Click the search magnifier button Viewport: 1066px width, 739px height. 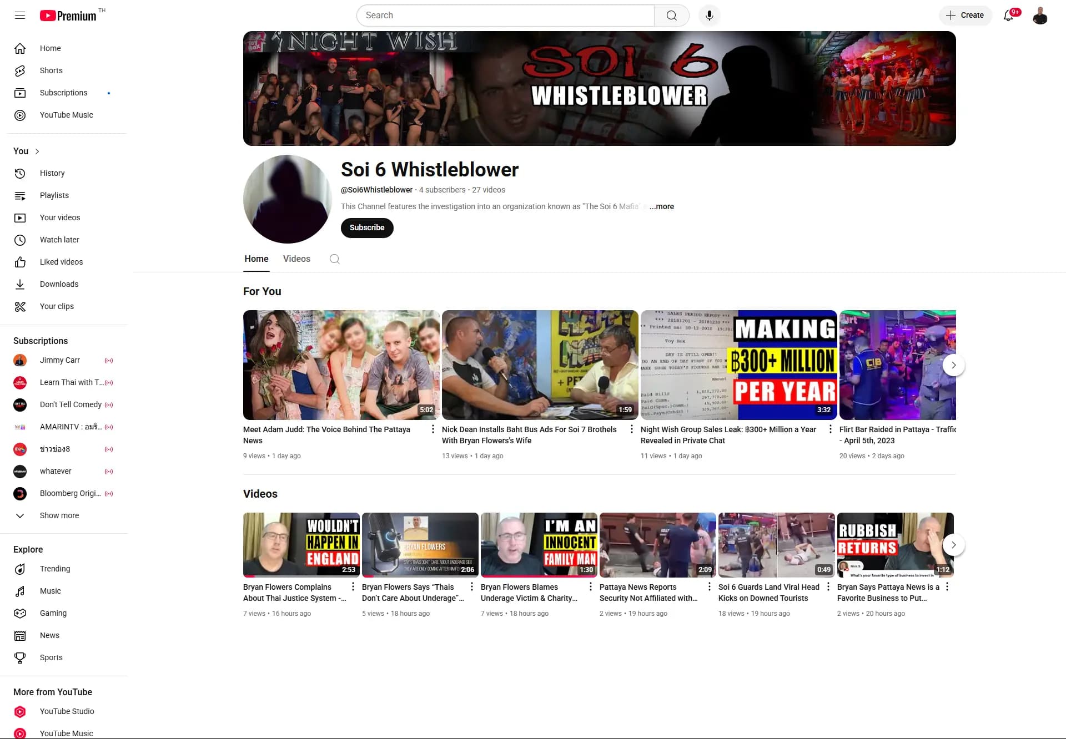[x=672, y=16]
